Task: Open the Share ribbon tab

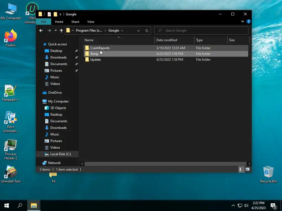Action: [75, 21]
